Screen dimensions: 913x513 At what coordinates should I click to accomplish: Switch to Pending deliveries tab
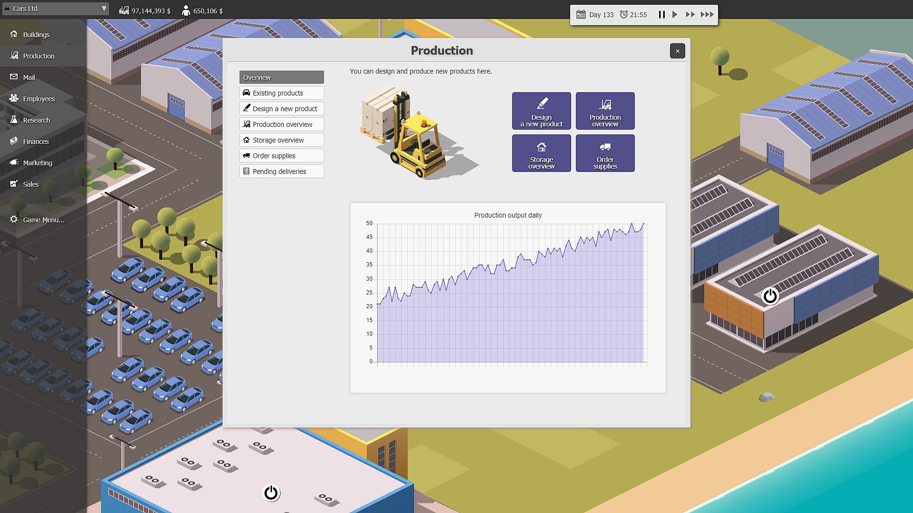tap(282, 171)
